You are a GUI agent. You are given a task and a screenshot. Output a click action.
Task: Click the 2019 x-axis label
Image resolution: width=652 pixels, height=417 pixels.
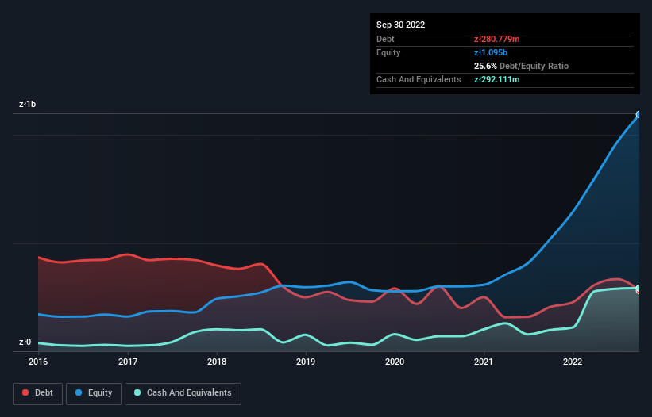tap(306, 362)
